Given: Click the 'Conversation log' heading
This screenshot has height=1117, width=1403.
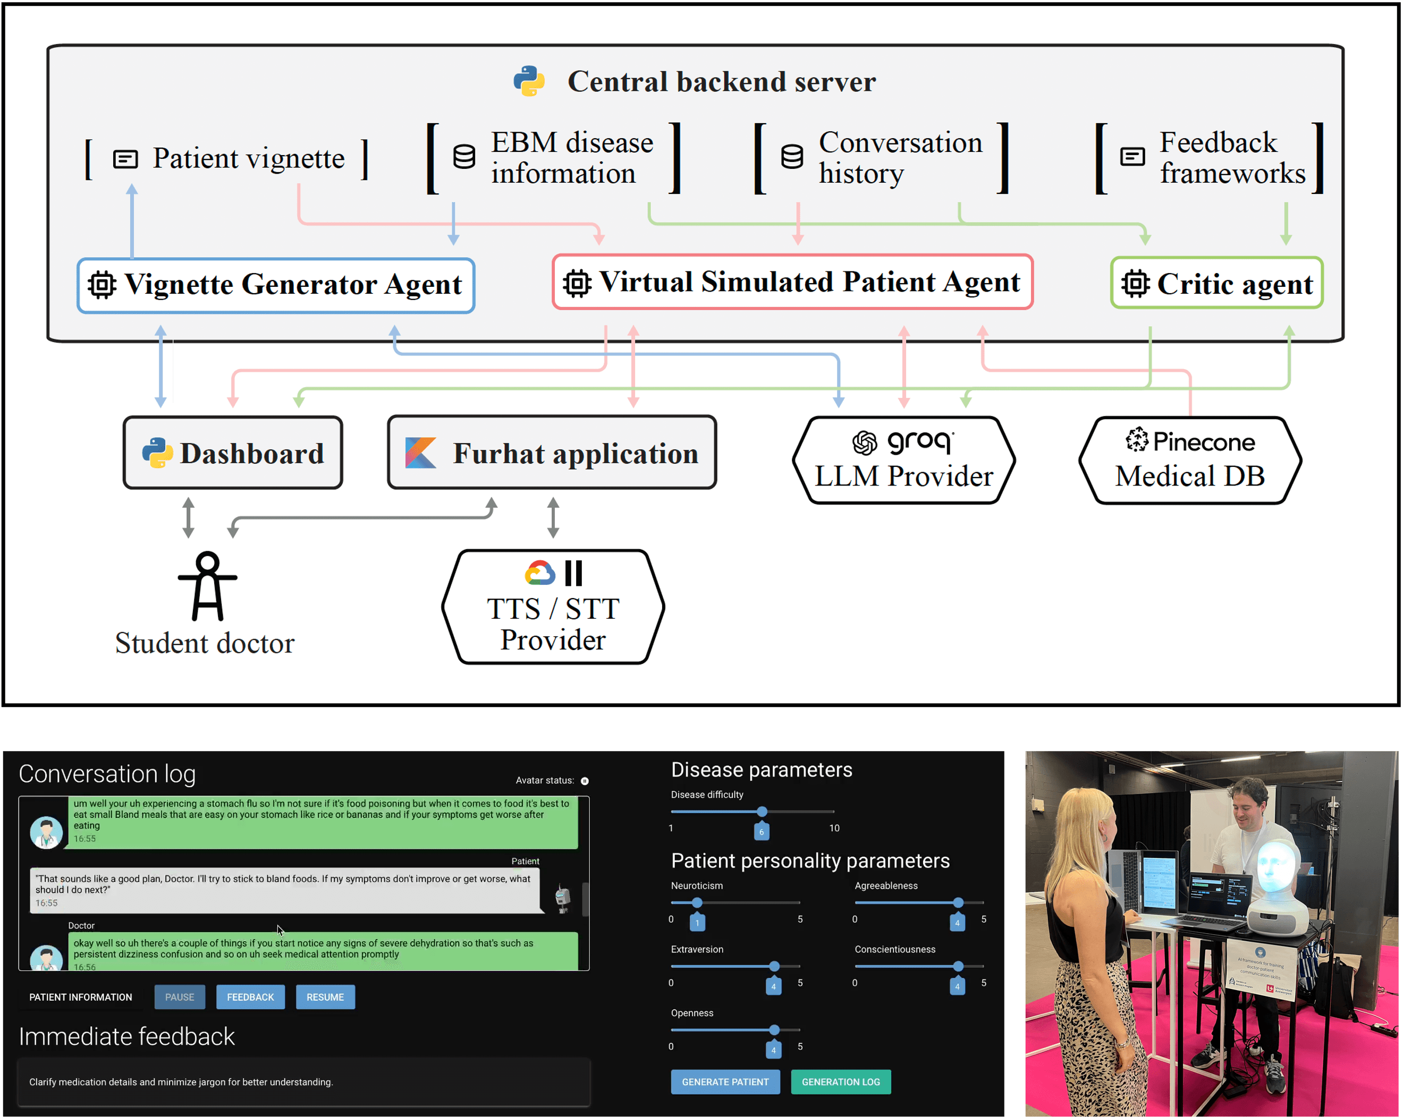Looking at the screenshot, I should tap(107, 774).
